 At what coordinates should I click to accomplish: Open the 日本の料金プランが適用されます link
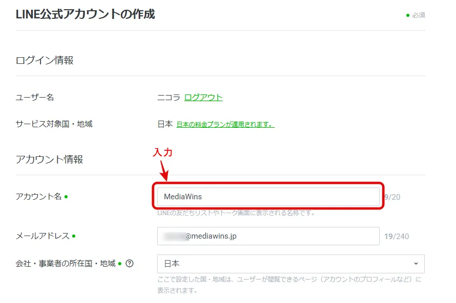[225, 124]
